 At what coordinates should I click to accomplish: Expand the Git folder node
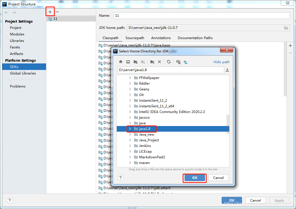click(130, 95)
